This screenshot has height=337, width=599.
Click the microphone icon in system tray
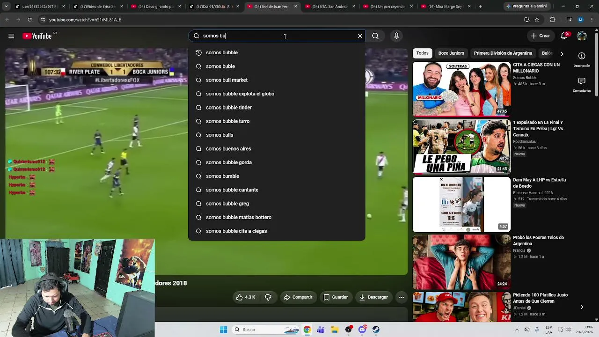(x=537, y=330)
